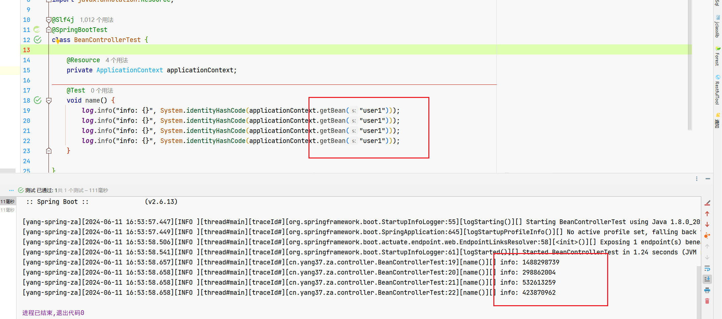The width and height of the screenshot is (722, 319).
Task: Click identityHashCode call on line 19
Action: [216, 110]
